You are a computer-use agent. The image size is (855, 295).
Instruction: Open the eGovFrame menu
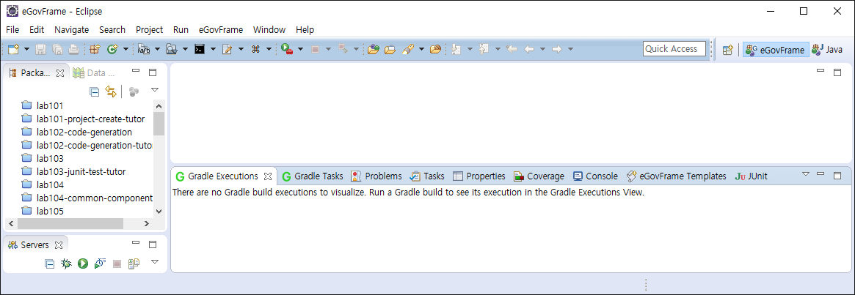tap(220, 30)
